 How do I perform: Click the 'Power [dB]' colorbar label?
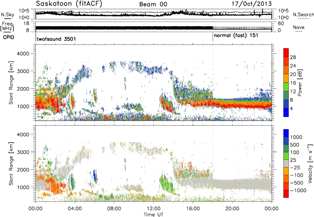(299, 83)
